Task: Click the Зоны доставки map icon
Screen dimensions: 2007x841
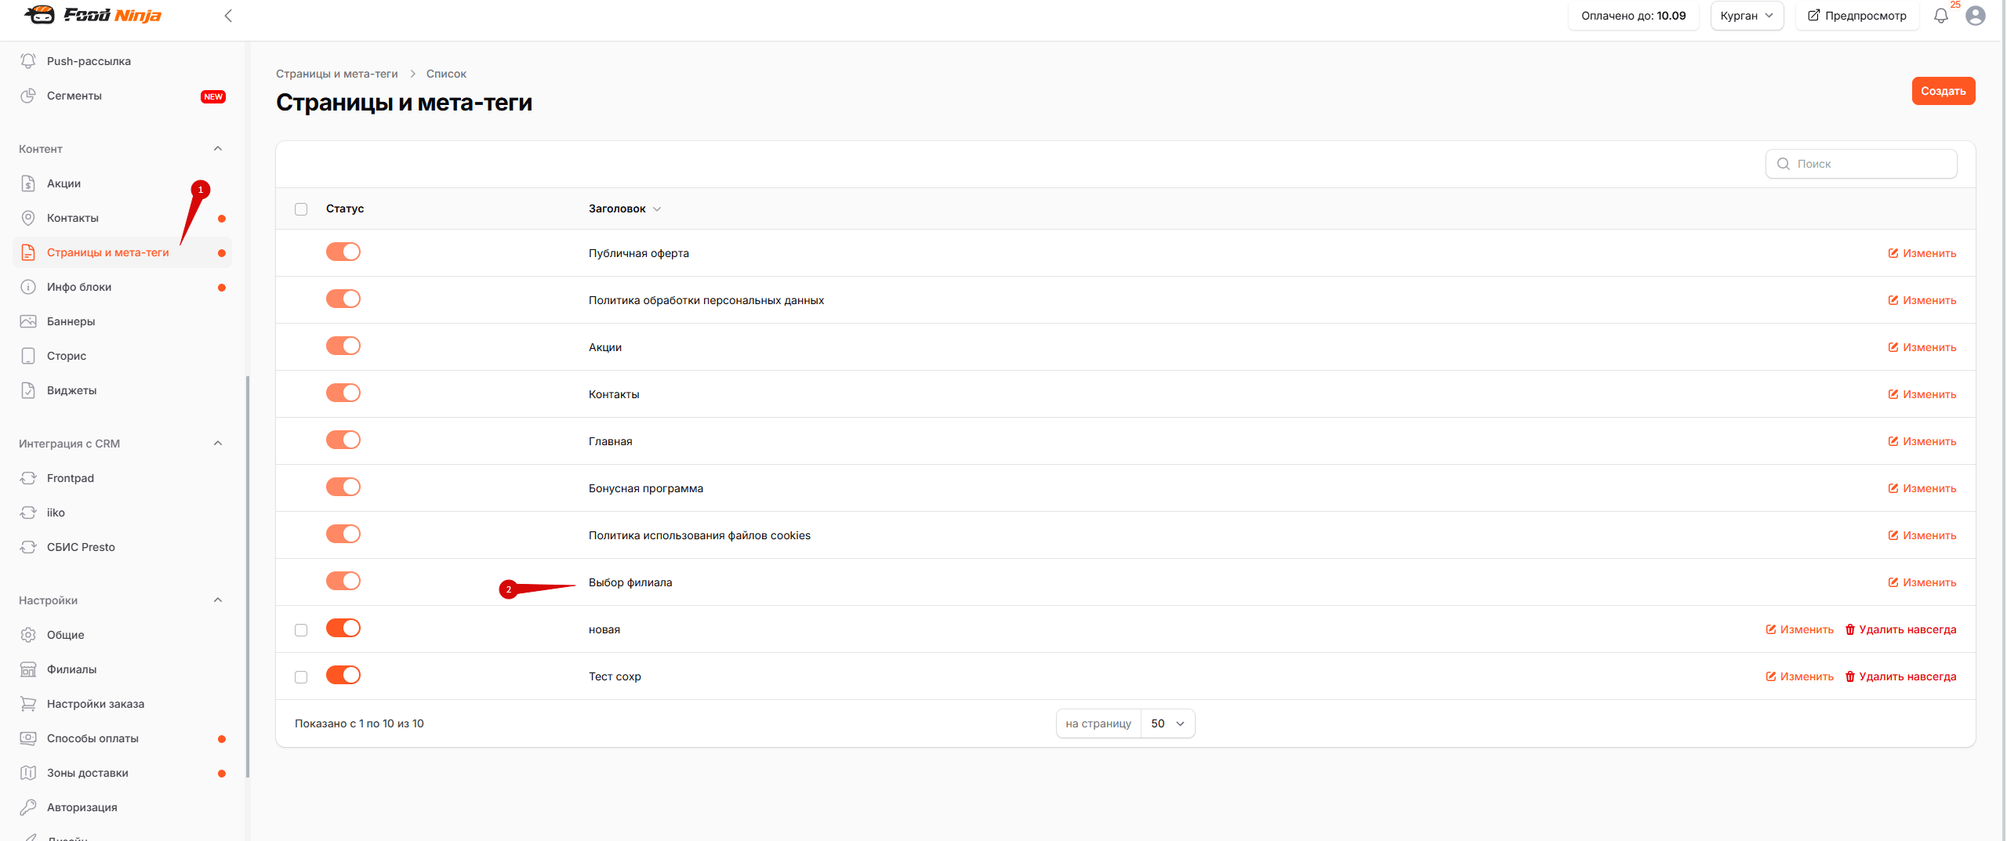Action: [28, 773]
